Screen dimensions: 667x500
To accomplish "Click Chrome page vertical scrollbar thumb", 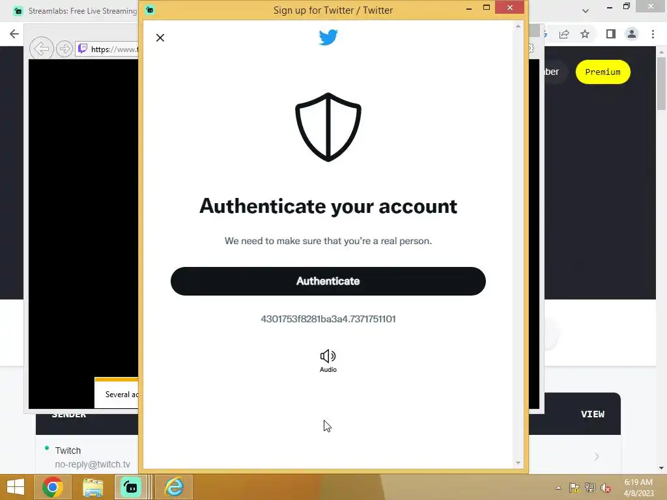I will [x=661, y=83].
